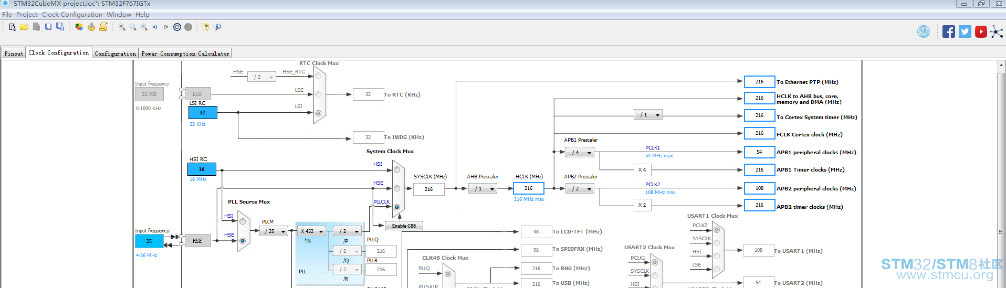Screen dimensions: 1006x288
Task: Open the HSE_RTC /2 divider dropdown
Action: [261, 77]
